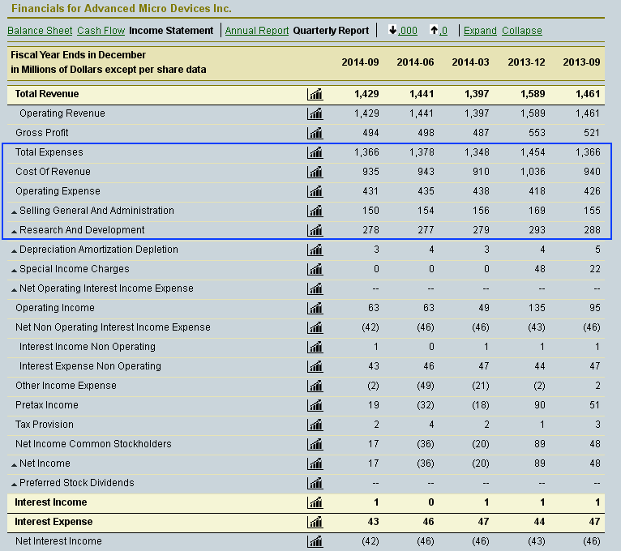Open chart icon for Tax Provision row
The width and height of the screenshot is (621, 551).
tap(315, 425)
